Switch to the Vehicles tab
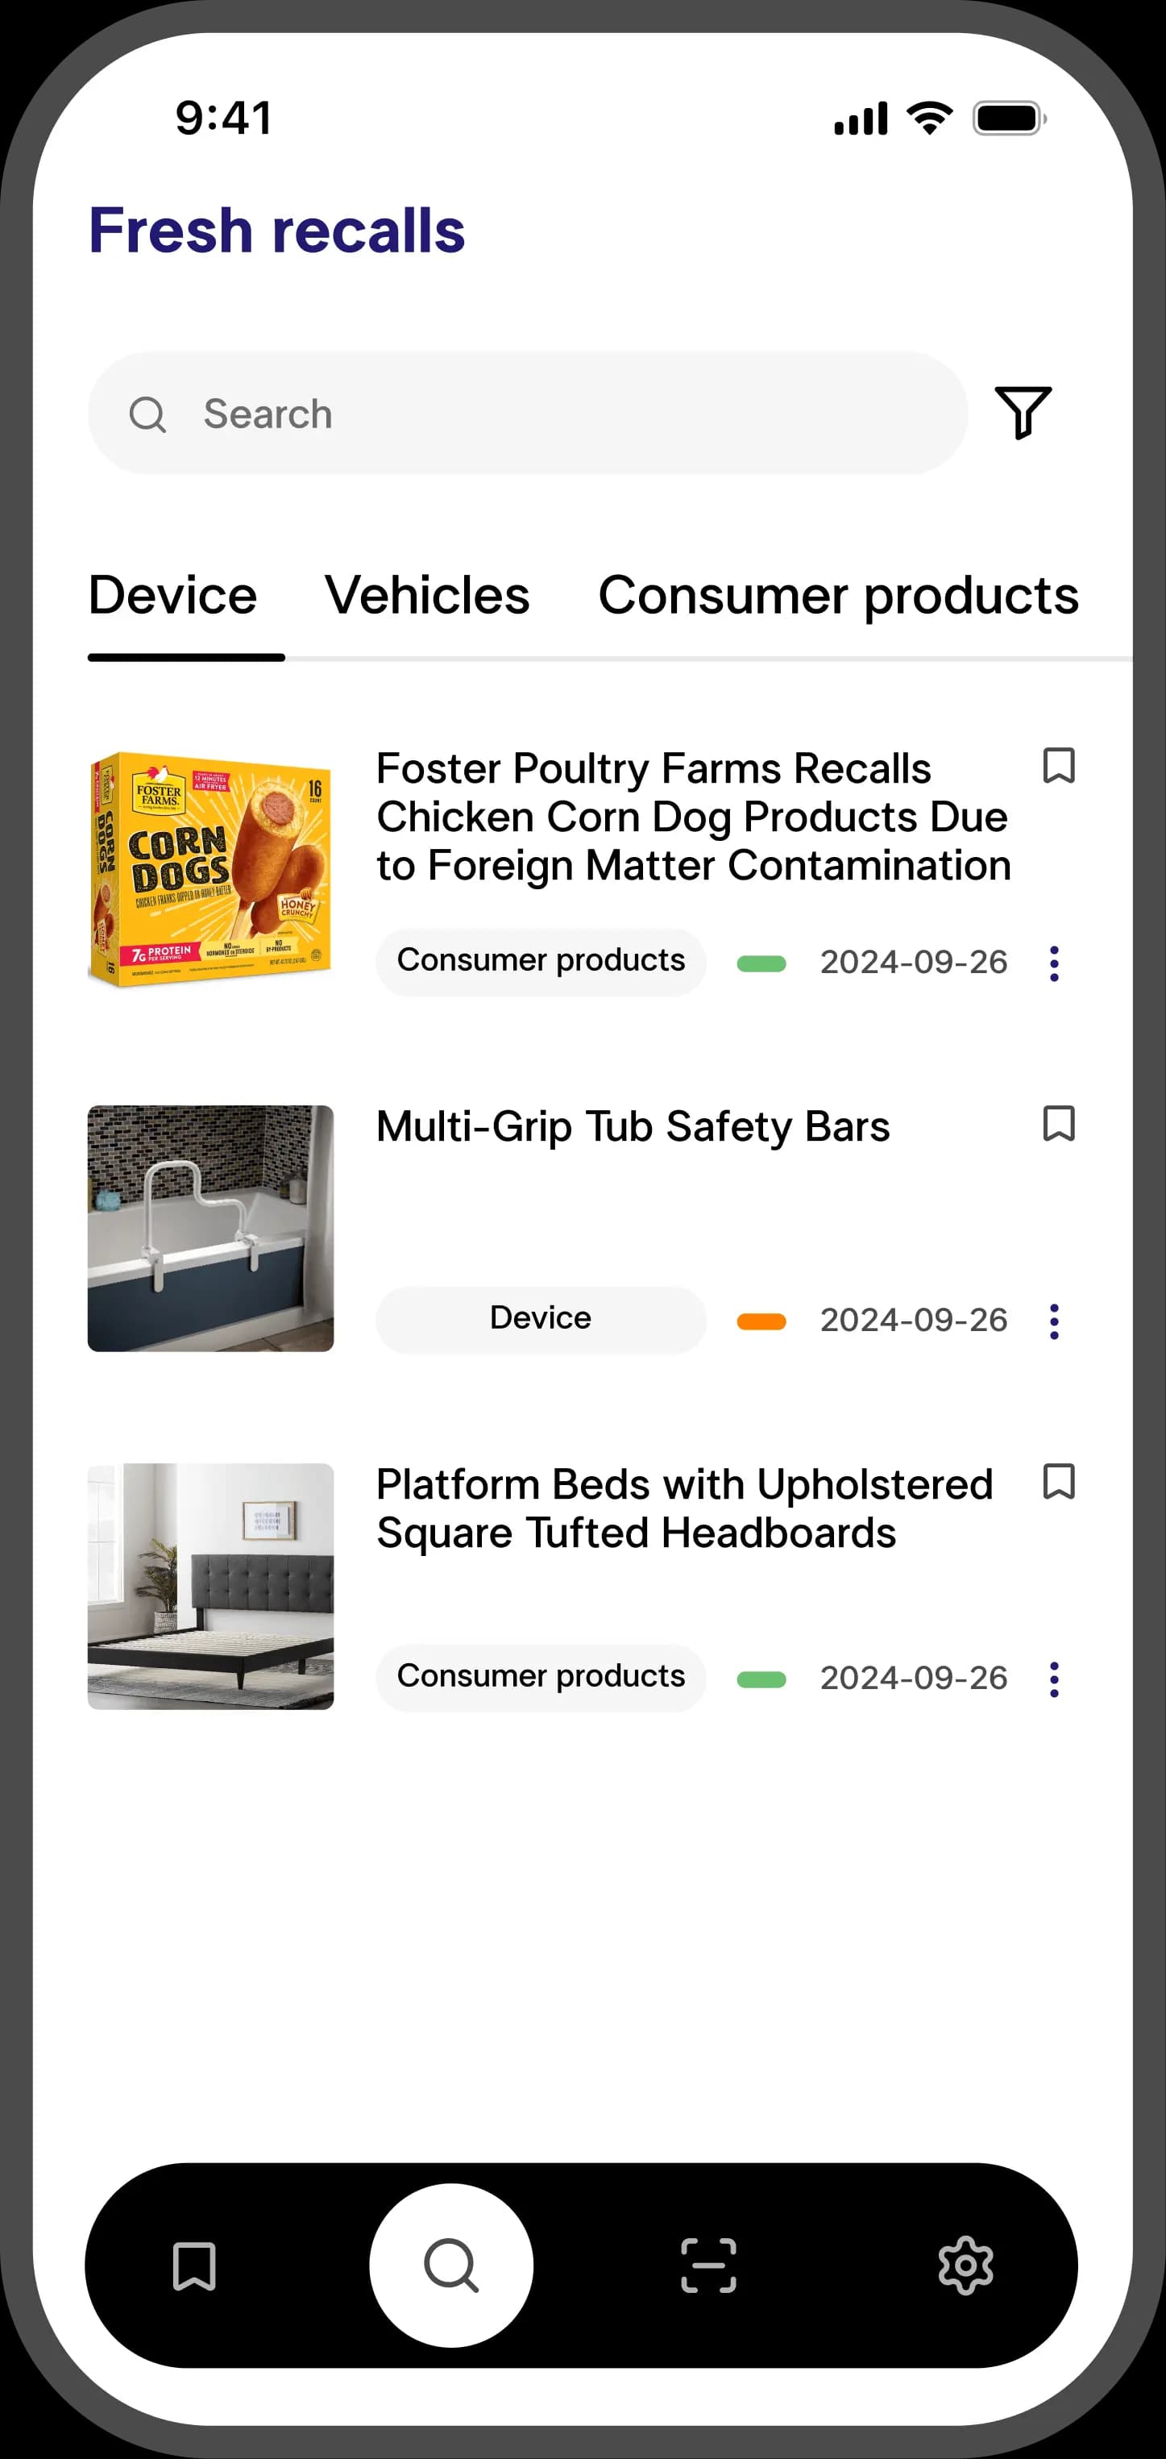 [426, 596]
